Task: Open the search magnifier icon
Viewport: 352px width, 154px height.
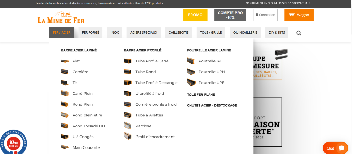Action: (299, 33)
